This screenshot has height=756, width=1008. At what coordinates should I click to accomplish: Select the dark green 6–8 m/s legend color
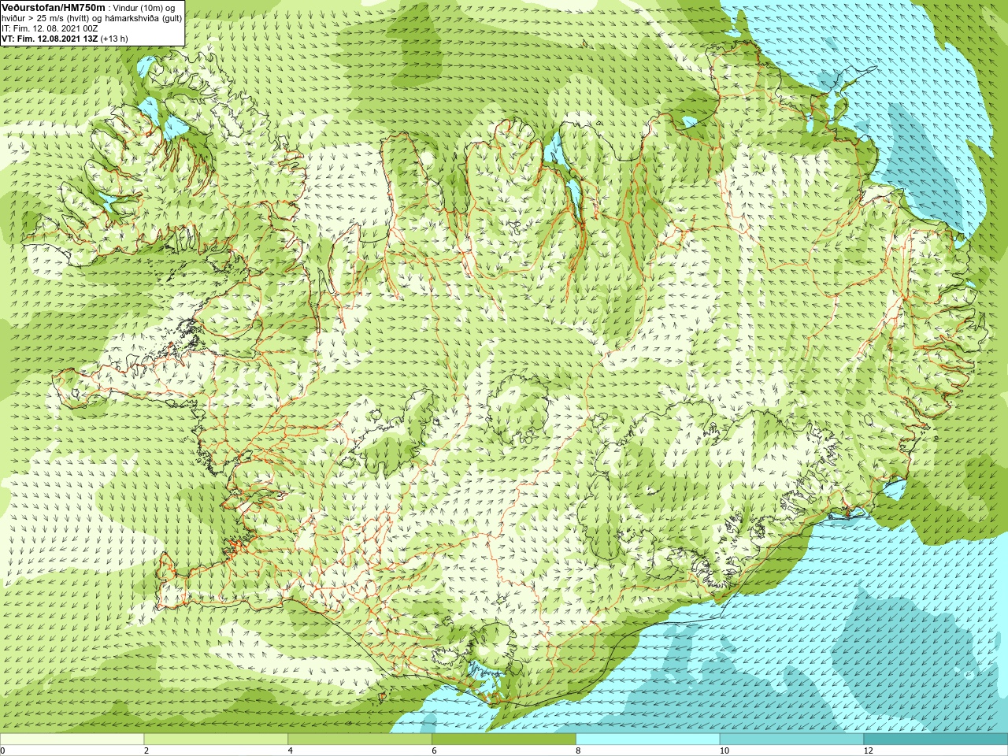pyautogui.click(x=504, y=739)
